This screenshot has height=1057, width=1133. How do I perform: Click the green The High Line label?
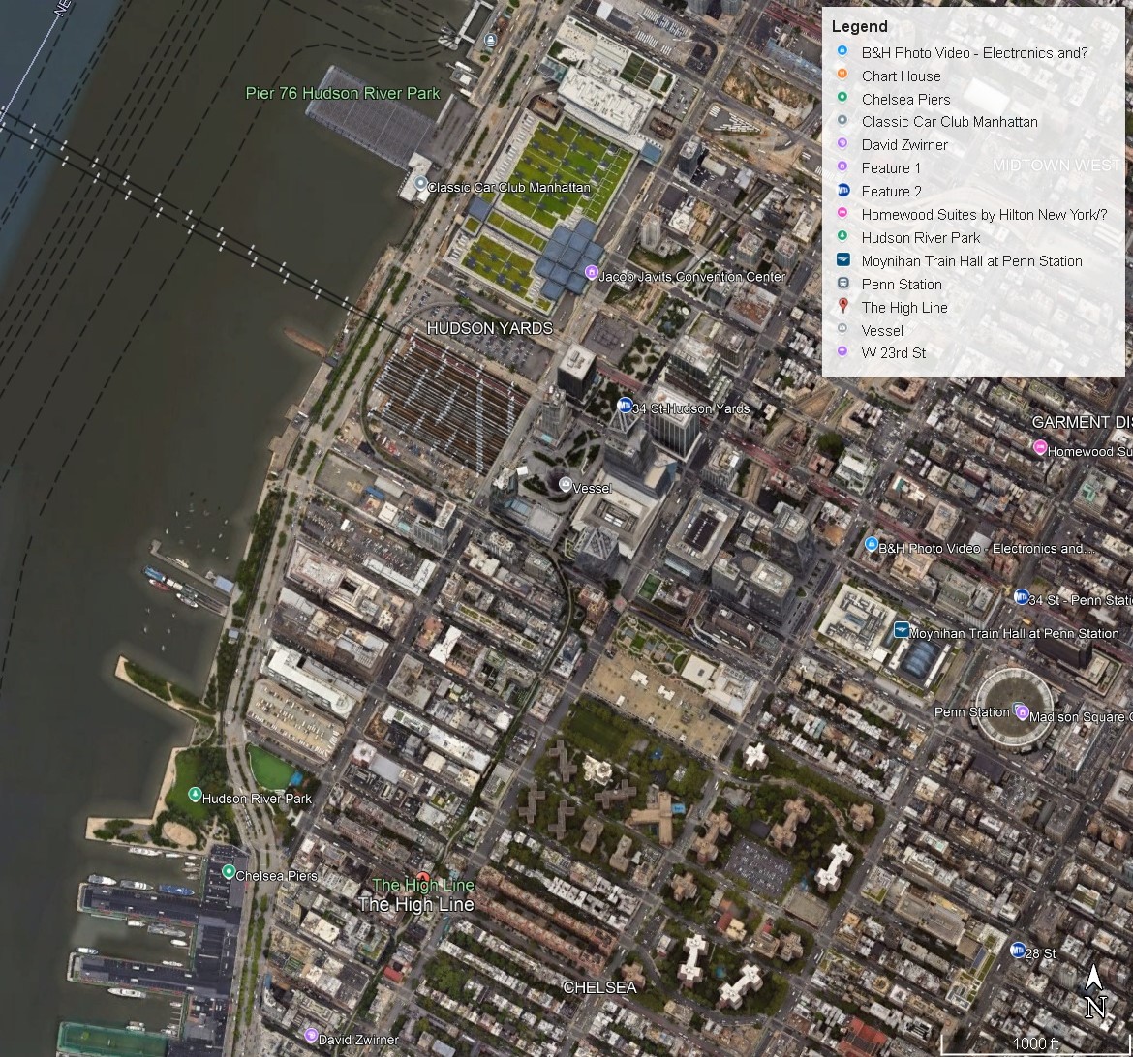click(x=423, y=885)
